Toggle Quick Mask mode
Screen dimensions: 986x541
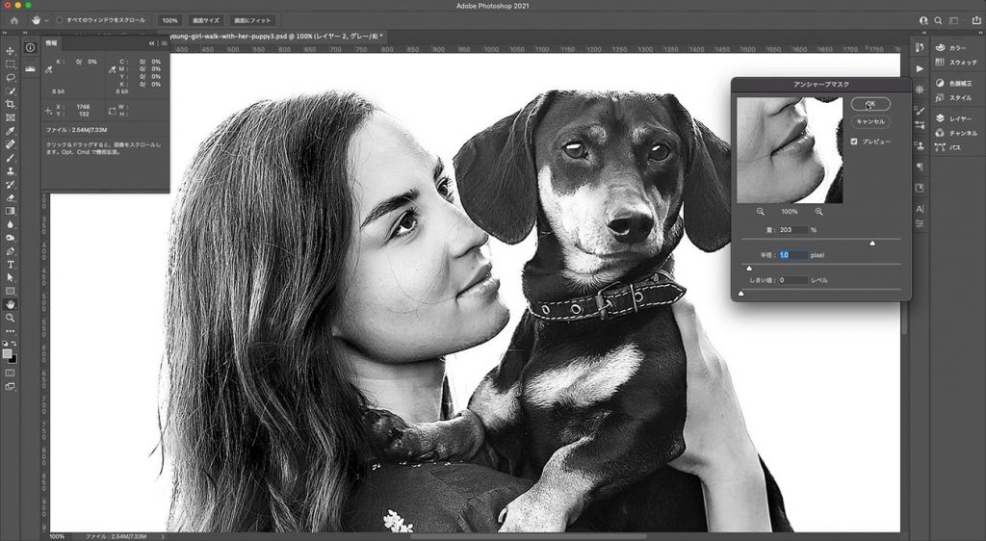(x=10, y=373)
